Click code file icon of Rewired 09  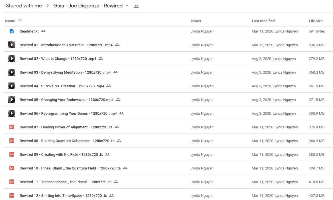pos(12,155)
